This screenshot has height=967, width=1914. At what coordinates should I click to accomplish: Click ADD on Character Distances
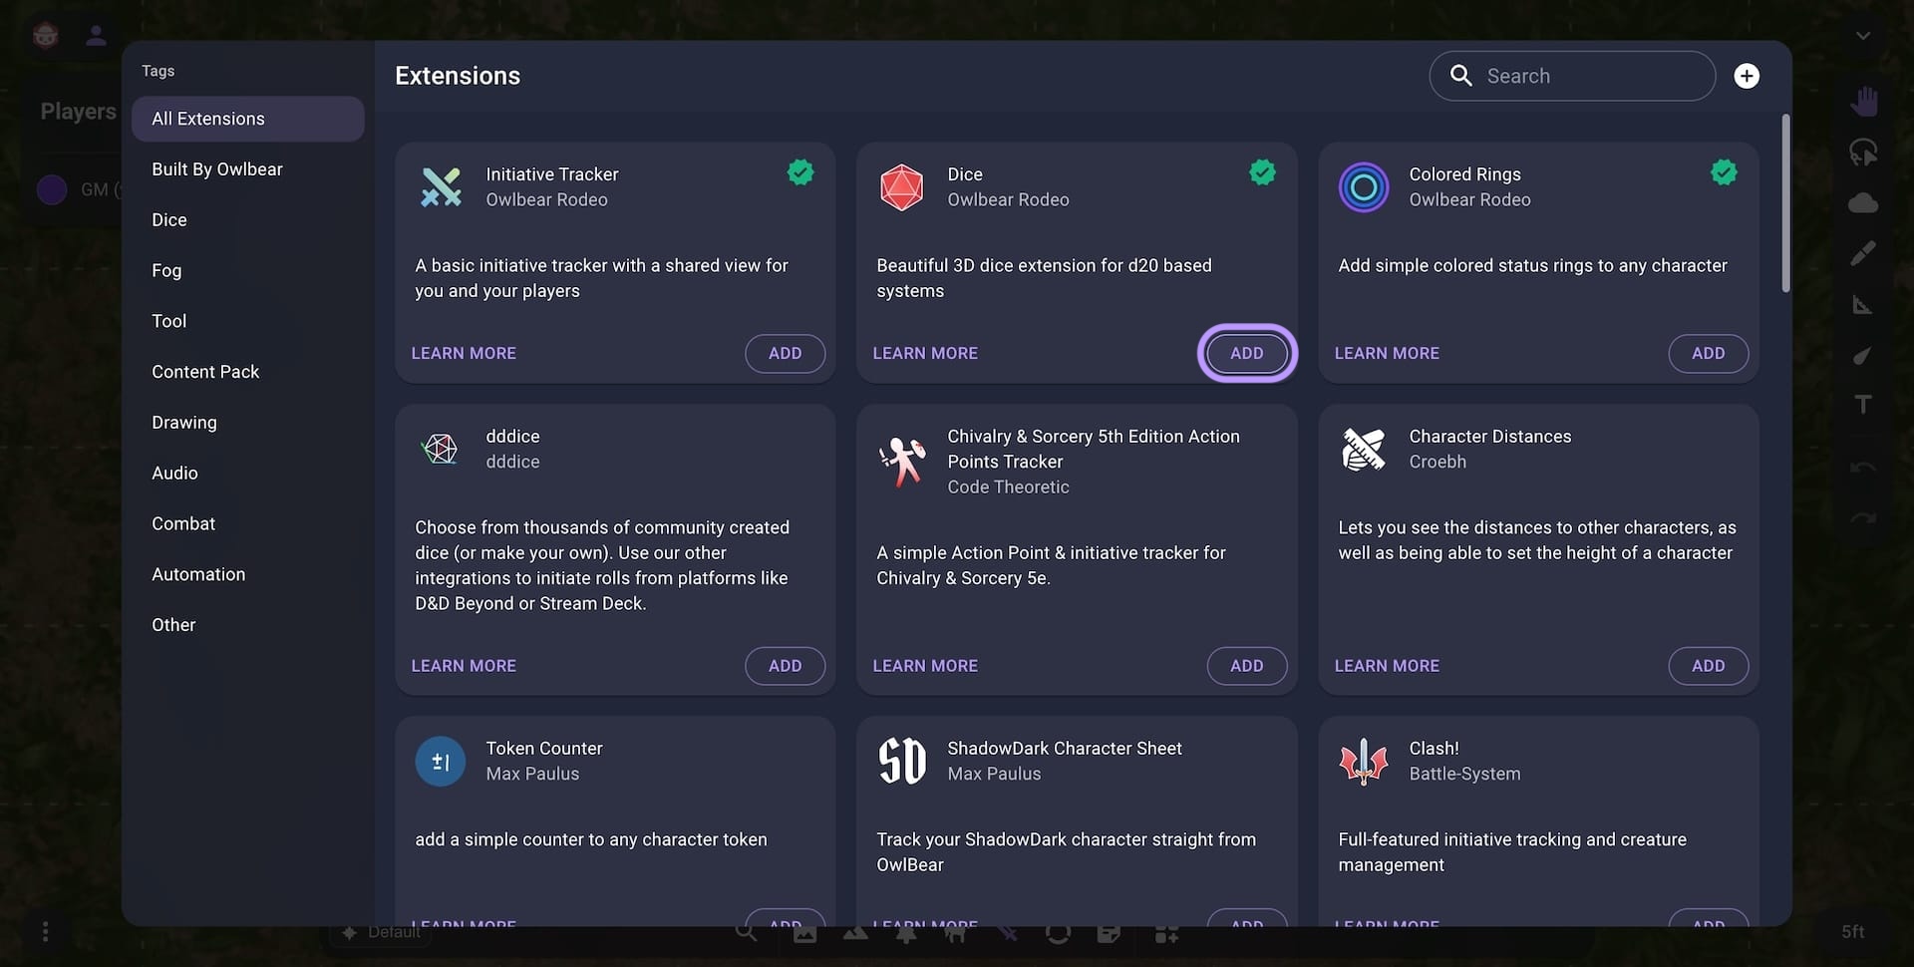[x=1708, y=666]
